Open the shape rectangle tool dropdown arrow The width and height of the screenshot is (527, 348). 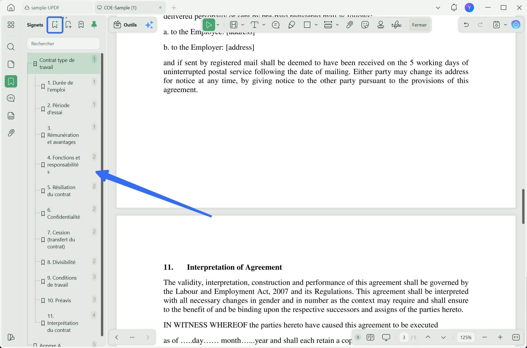316,25
